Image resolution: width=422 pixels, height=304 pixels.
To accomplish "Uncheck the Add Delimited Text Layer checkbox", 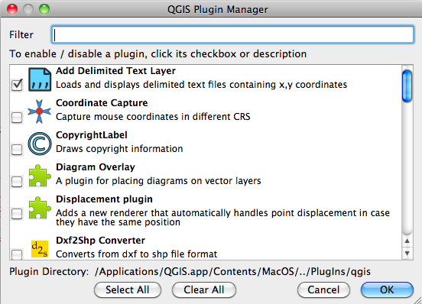I will point(17,85).
